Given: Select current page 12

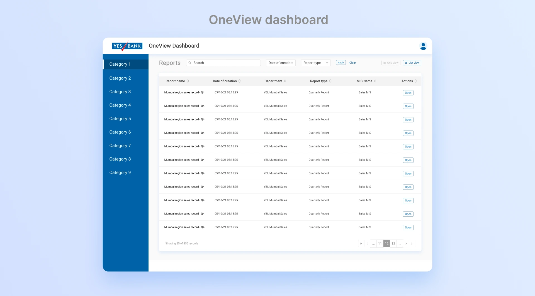Looking at the screenshot, I should click(387, 243).
